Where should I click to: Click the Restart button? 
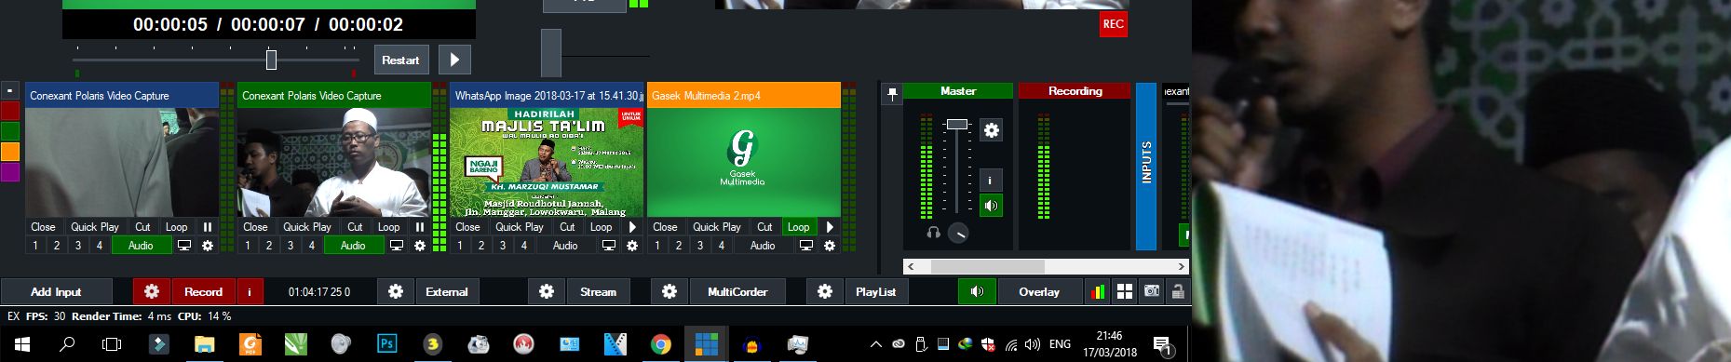coord(400,60)
